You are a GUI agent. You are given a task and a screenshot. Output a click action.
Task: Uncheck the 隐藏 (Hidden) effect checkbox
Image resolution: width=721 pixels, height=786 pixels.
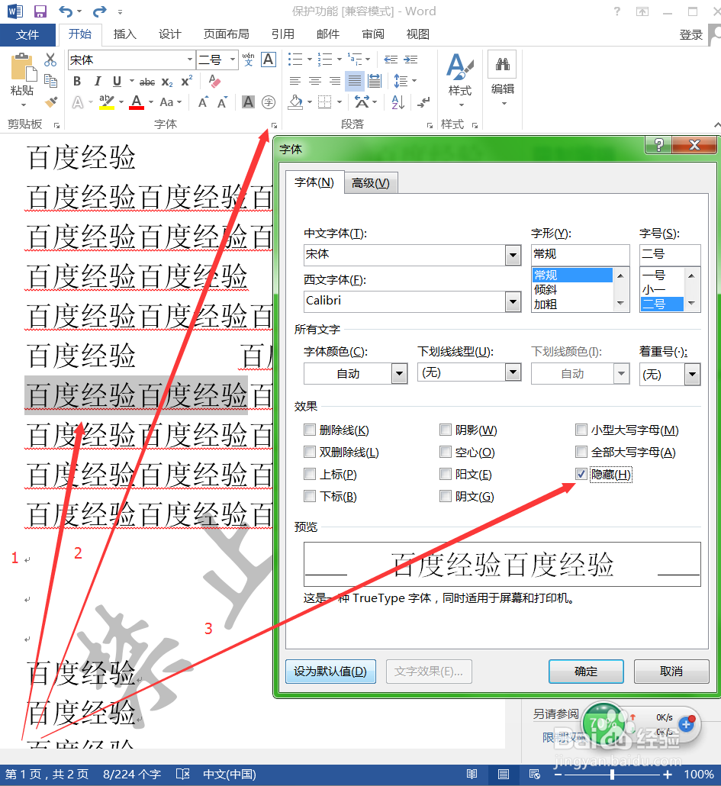tap(581, 474)
